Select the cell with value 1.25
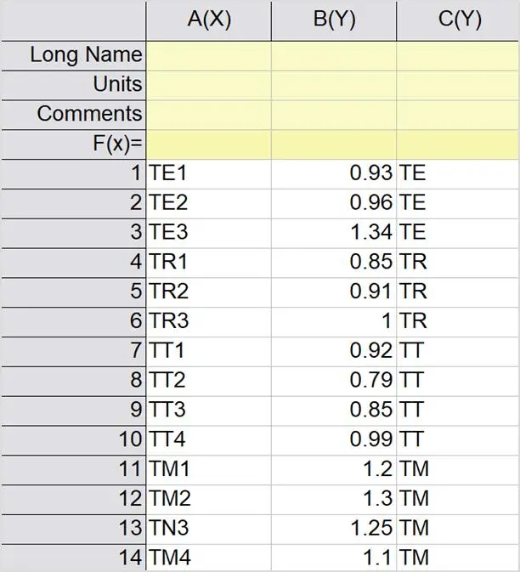Image resolution: width=520 pixels, height=572 pixels. [x=334, y=529]
